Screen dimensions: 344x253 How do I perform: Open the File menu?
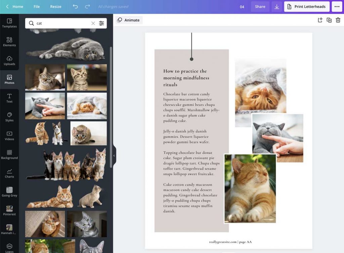[37, 6]
